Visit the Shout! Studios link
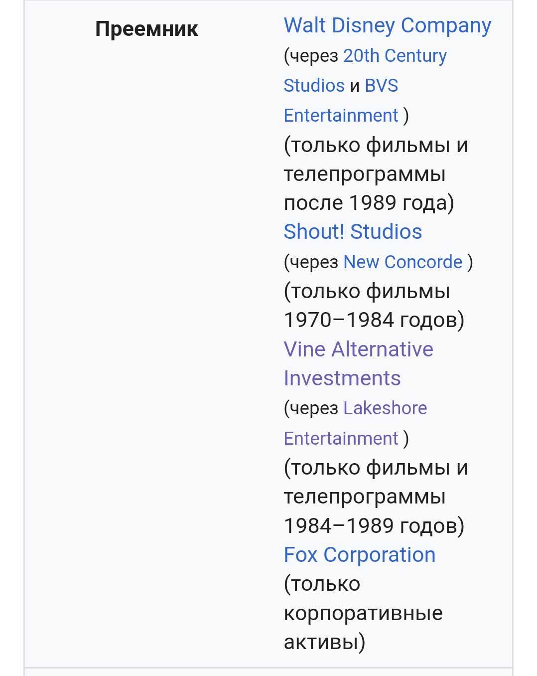The height and width of the screenshot is (676, 537). coord(353,232)
